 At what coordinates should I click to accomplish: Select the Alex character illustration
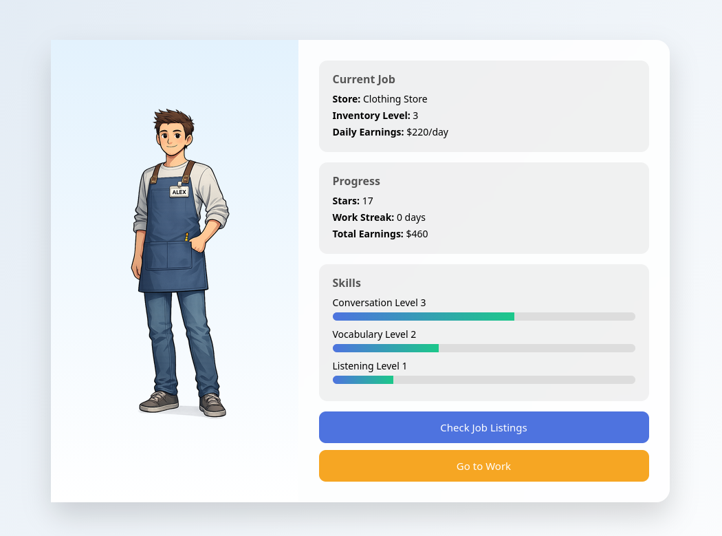[x=180, y=263]
